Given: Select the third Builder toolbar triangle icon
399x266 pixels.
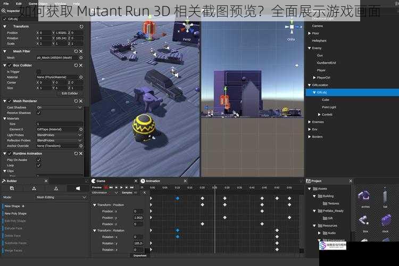Looking at the screenshot, I should click(56, 188).
